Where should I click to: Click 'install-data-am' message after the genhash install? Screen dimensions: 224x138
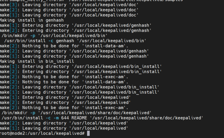(64, 46)
